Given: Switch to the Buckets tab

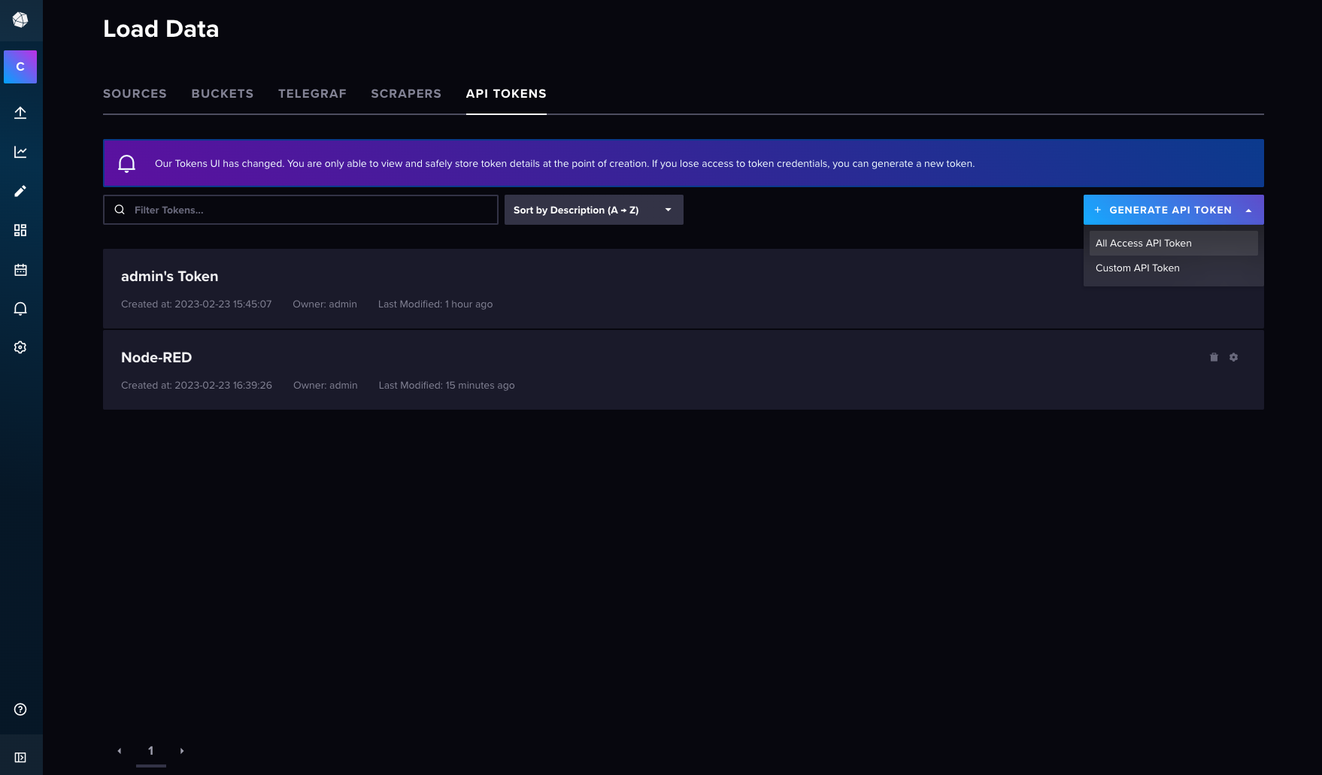Looking at the screenshot, I should [222, 93].
